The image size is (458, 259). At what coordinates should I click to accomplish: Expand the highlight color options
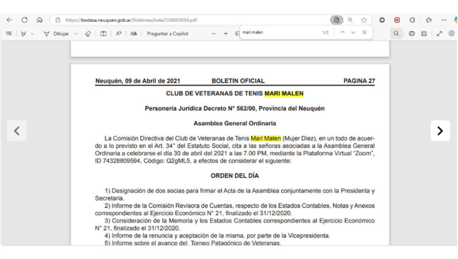pos(32,33)
